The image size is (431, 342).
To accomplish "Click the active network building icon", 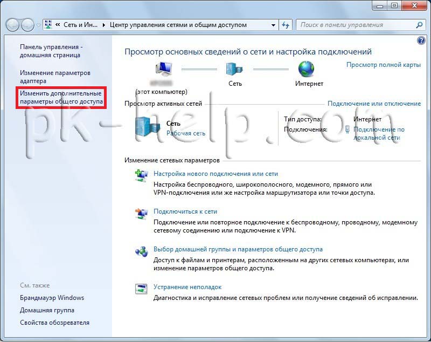I will [x=147, y=128].
